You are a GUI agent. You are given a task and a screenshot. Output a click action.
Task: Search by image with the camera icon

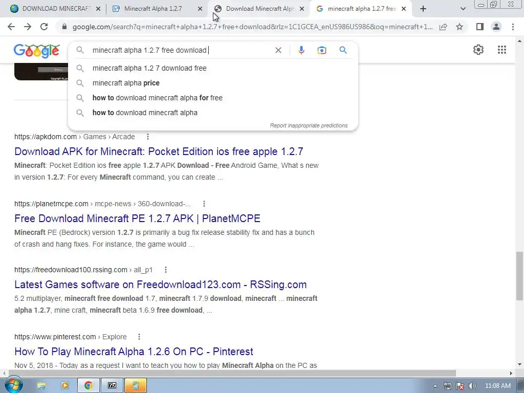(321, 50)
